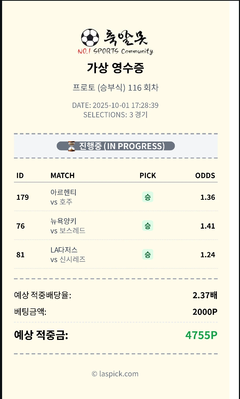The height and width of the screenshot is (399, 240).
Task: Click the 축알못 calligraphy logo text
Action: (126, 38)
